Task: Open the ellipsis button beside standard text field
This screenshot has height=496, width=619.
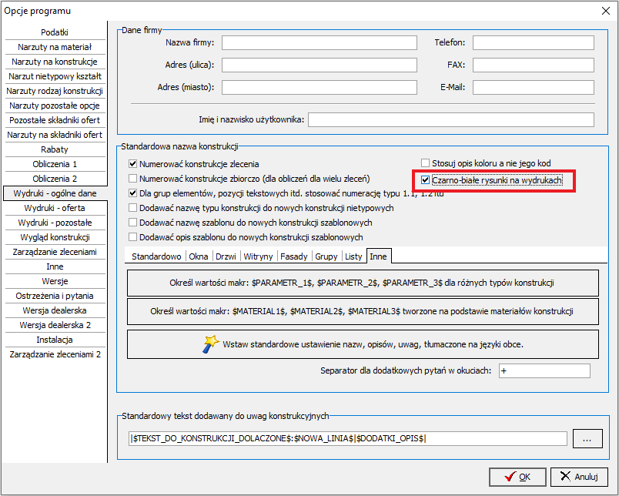Action: point(587,439)
